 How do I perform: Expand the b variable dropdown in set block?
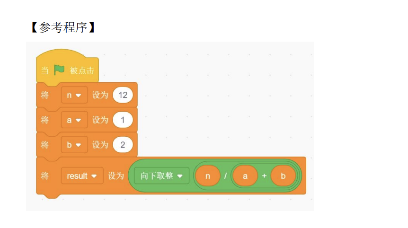[x=74, y=145]
